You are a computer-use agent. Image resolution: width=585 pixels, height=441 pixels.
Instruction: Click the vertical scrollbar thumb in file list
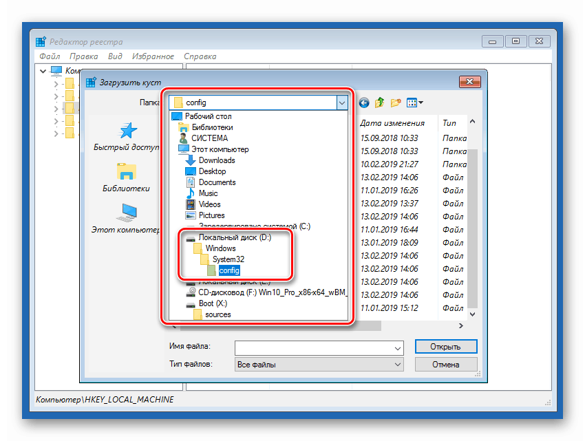pyautogui.click(x=472, y=228)
